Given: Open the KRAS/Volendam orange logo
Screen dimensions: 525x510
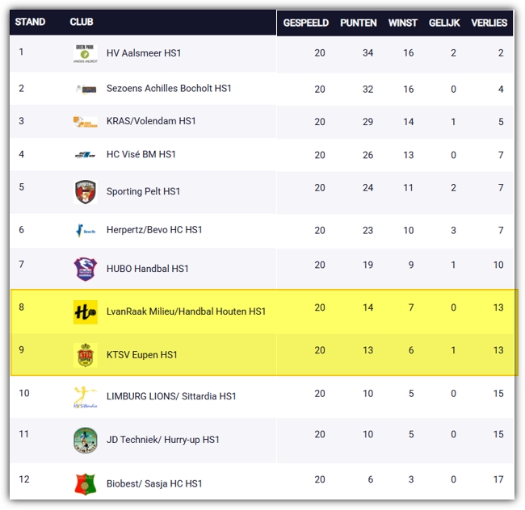Looking at the screenshot, I should click(x=86, y=122).
